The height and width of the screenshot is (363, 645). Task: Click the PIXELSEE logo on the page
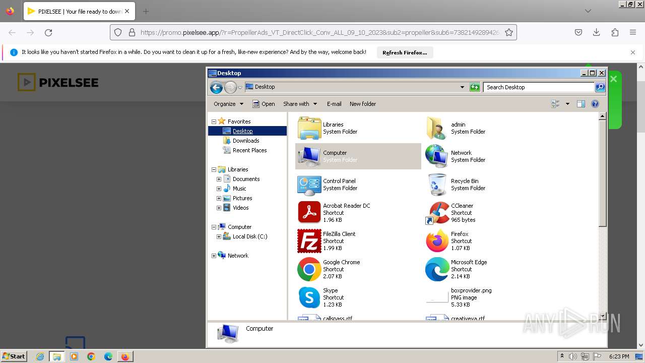pyautogui.click(x=58, y=82)
